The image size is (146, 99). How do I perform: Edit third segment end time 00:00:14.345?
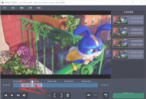point(137,45)
